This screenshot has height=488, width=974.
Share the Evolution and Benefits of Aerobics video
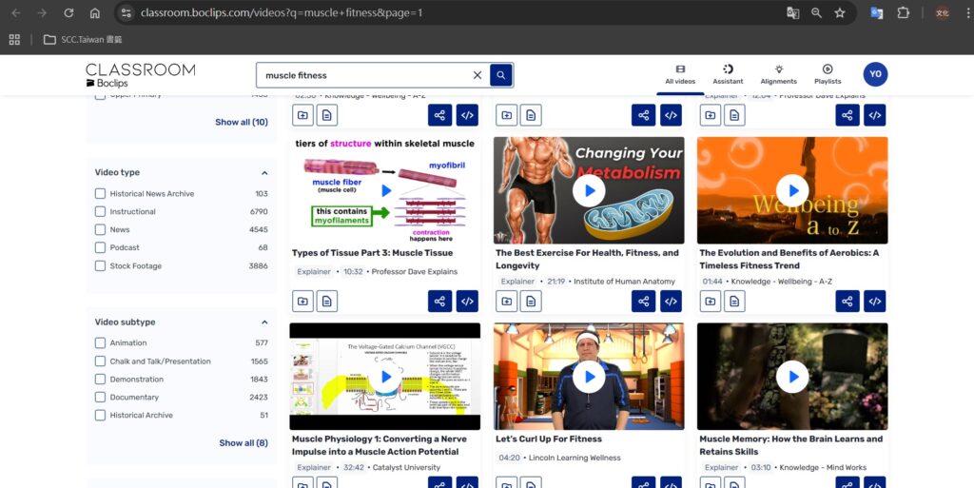(847, 302)
